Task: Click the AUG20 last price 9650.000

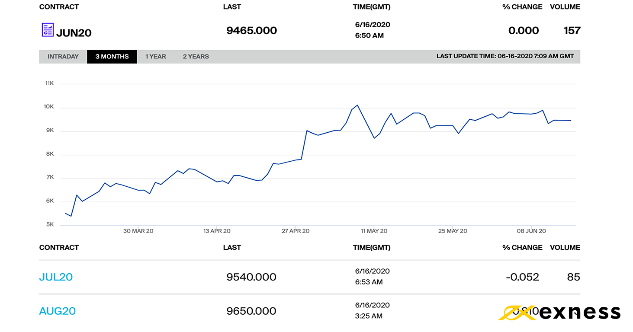Action: click(251, 311)
